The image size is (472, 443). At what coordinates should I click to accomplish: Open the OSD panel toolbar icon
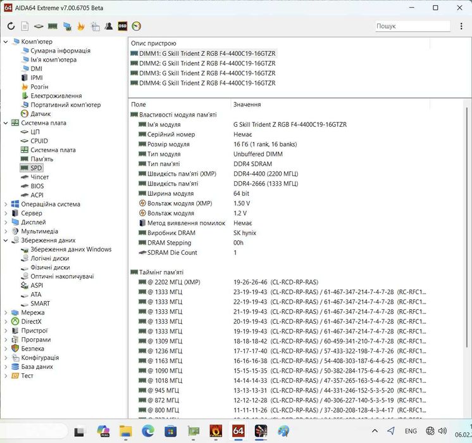pyautogui.click(x=123, y=26)
